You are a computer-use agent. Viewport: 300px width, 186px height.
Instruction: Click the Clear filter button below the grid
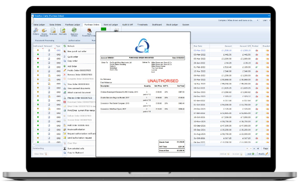pyautogui.click(x=41, y=154)
